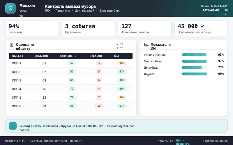
Task: Select the КПП-2 row label
Action: coord(17,72)
